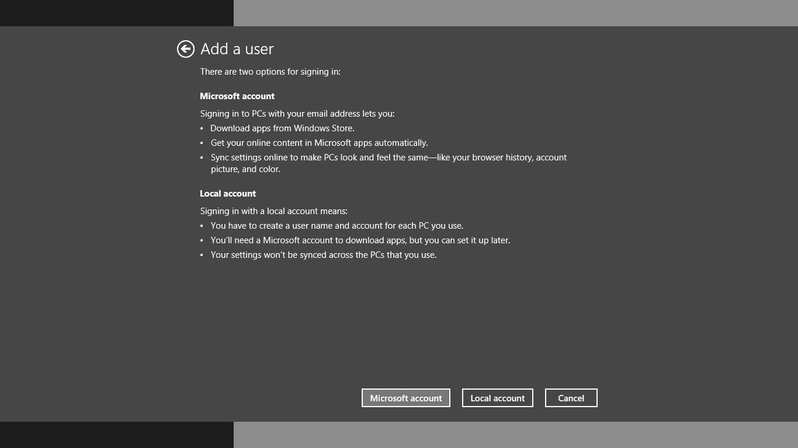Cancel adding a user
The image size is (798, 448).
[x=571, y=398]
